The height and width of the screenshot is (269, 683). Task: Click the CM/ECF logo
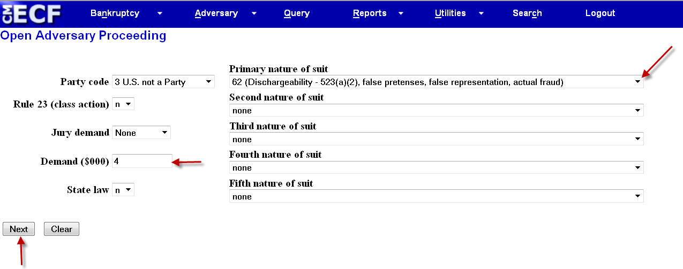[31, 13]
